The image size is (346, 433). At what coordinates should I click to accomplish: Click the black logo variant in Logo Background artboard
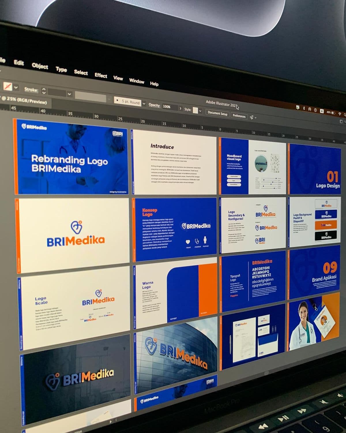pyautogui.click(x=326, y=235)
